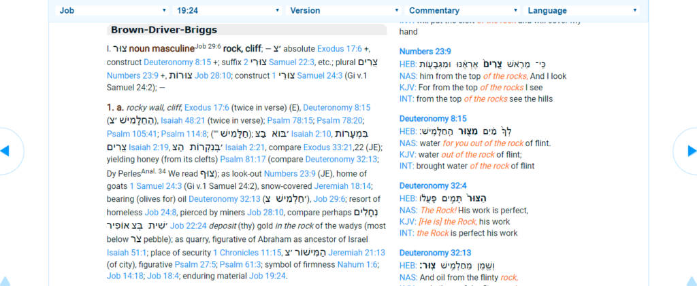Open Deuteronomy 32:13 compare link
The width and height of the screenshot is (697, 286).
click(x=343, y=160)
